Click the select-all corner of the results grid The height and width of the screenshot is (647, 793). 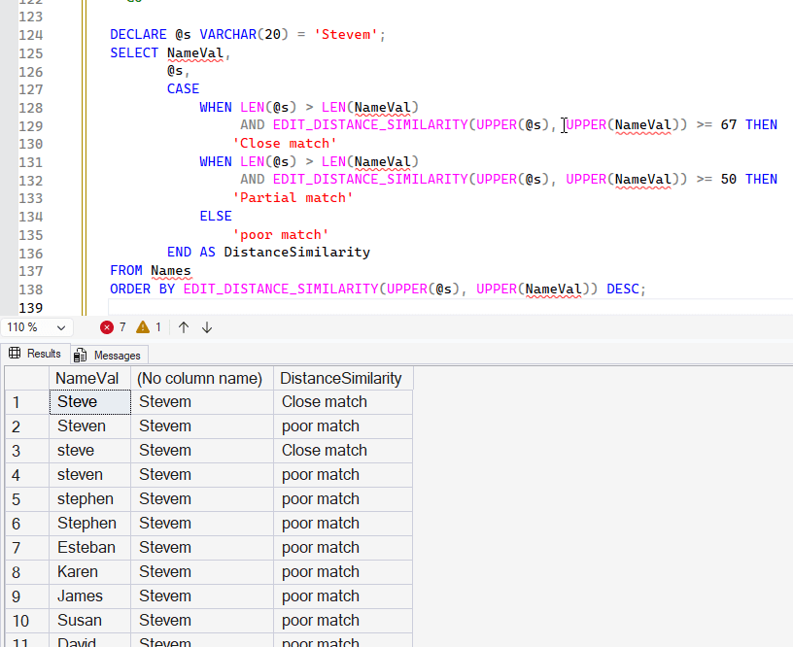click(26, 377)
